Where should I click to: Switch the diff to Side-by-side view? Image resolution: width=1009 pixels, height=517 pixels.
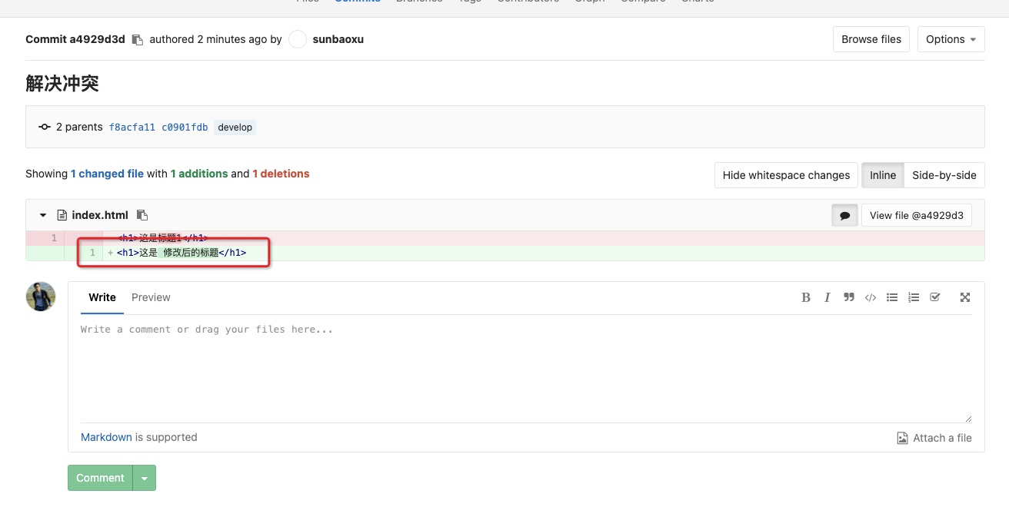coord(944,175)
